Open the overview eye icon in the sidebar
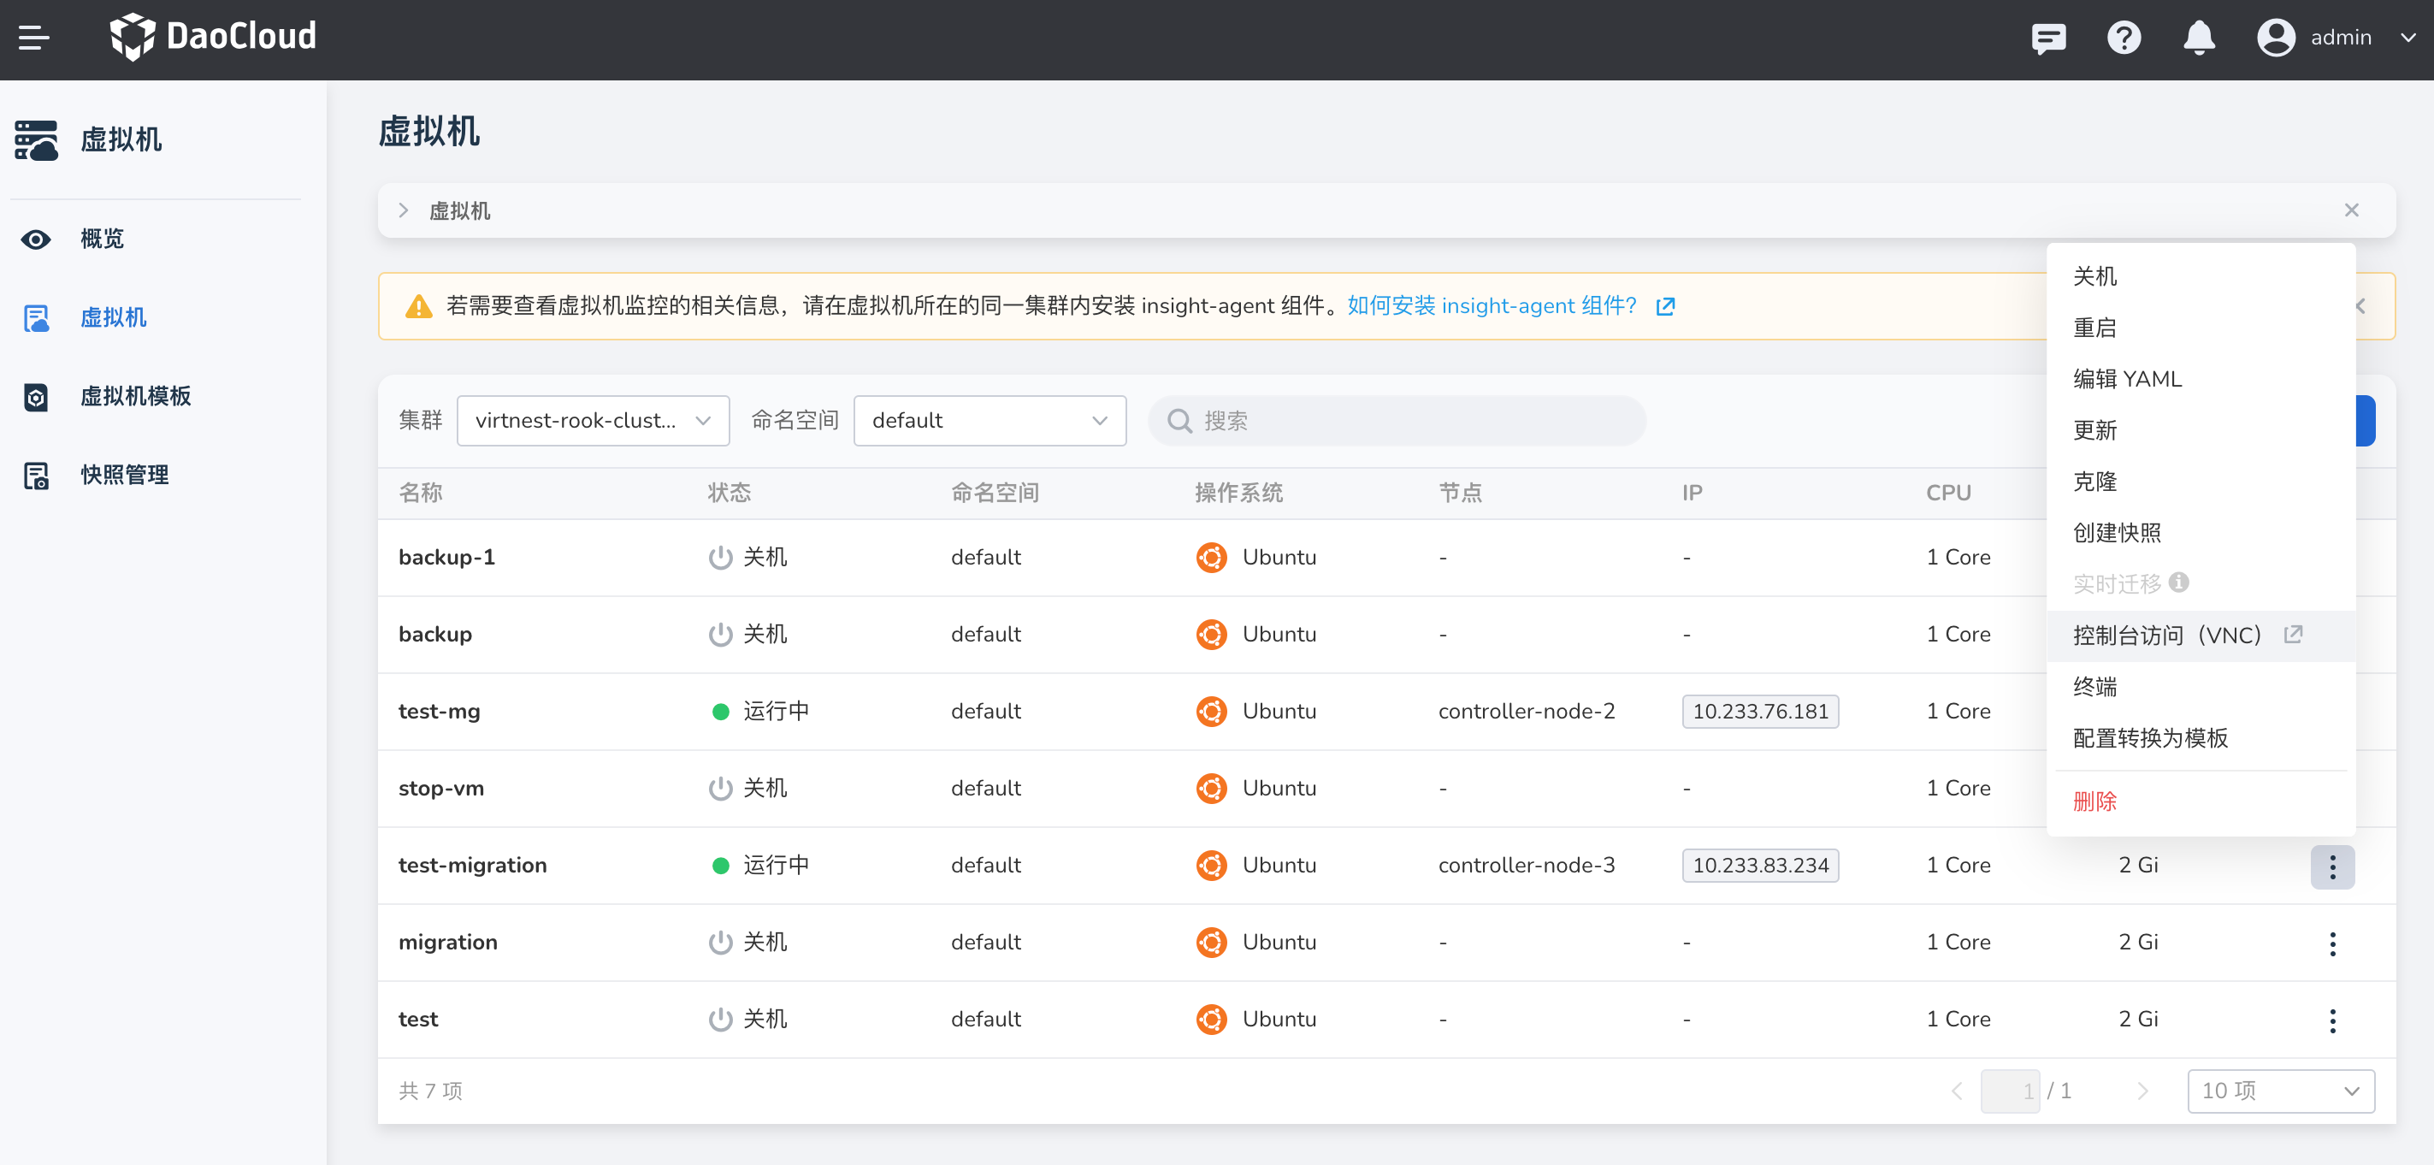The height and width of the screenshot is (1165, 2434). pos(36,239)
